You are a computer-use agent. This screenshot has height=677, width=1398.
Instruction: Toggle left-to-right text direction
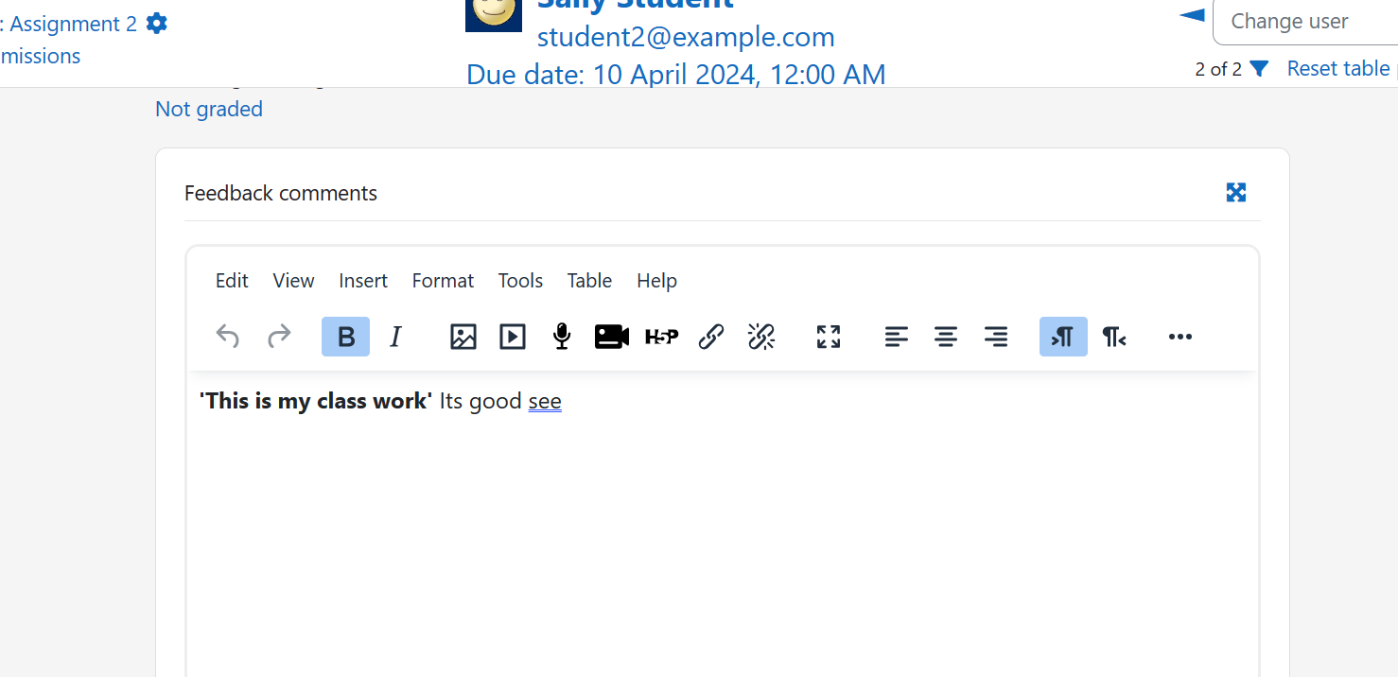click(1063, 337)
